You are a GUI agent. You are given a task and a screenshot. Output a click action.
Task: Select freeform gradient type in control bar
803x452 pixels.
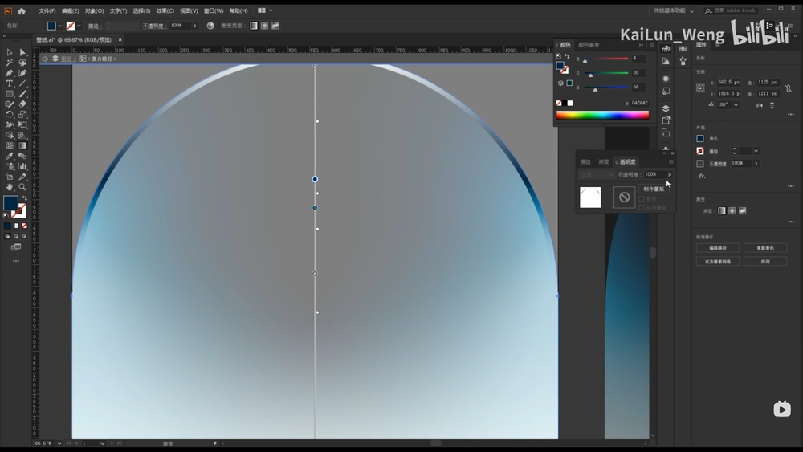tap(275, 26)
